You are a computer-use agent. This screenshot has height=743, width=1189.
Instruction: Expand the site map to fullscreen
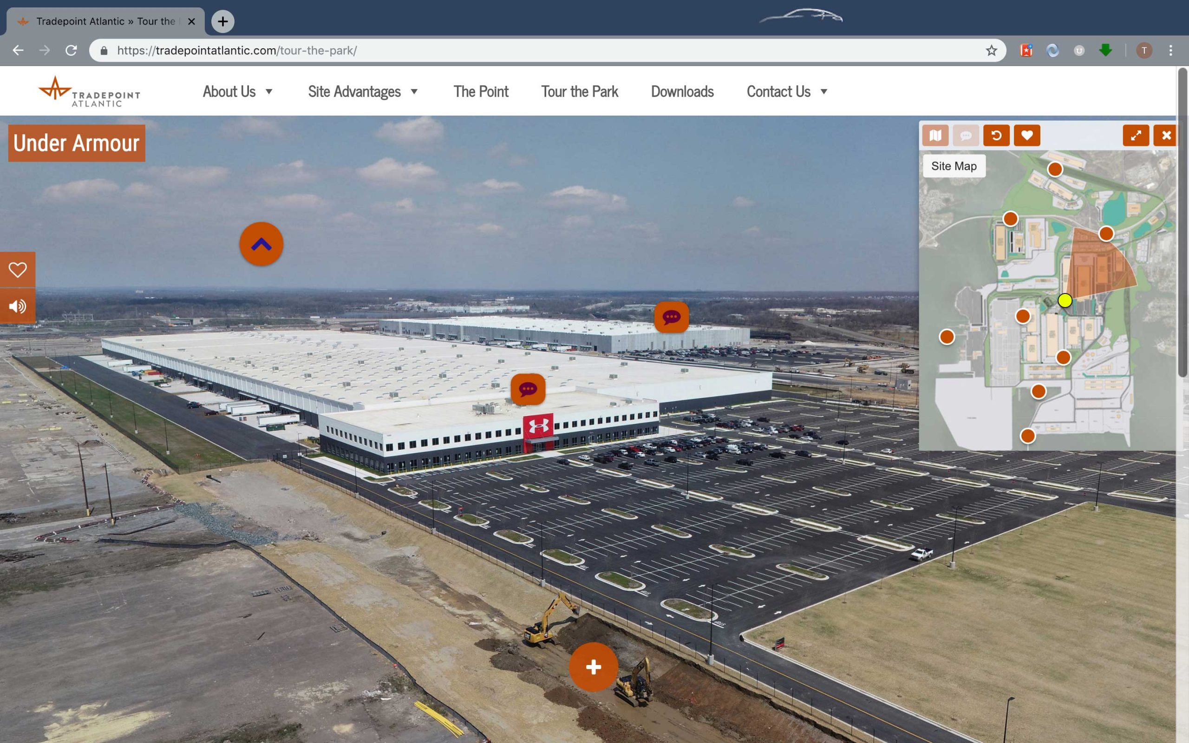[1136, 136]
